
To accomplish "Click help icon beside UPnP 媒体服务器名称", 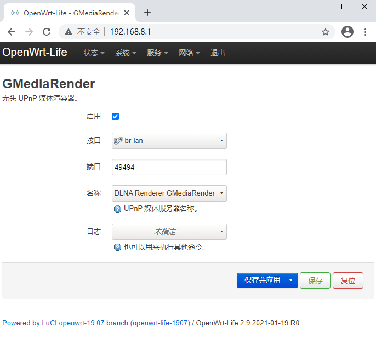I will click(117, 209).
